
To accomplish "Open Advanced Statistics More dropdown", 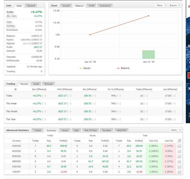I will click(x=175, y=130).
